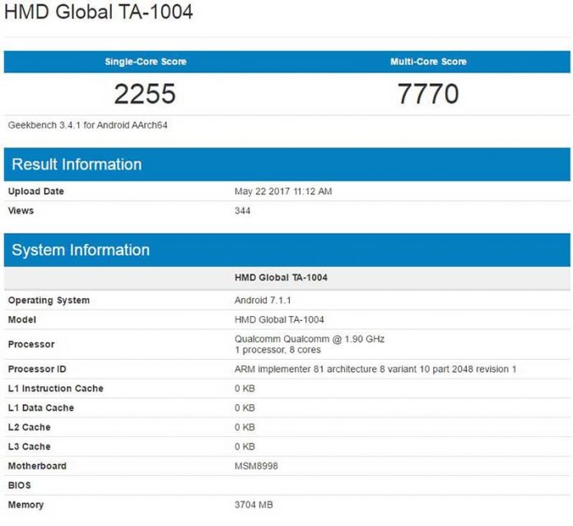This screenshot has height=526, width=573.
Task: Select the May 22 2017 upload date value
Action: coord(283,191)
